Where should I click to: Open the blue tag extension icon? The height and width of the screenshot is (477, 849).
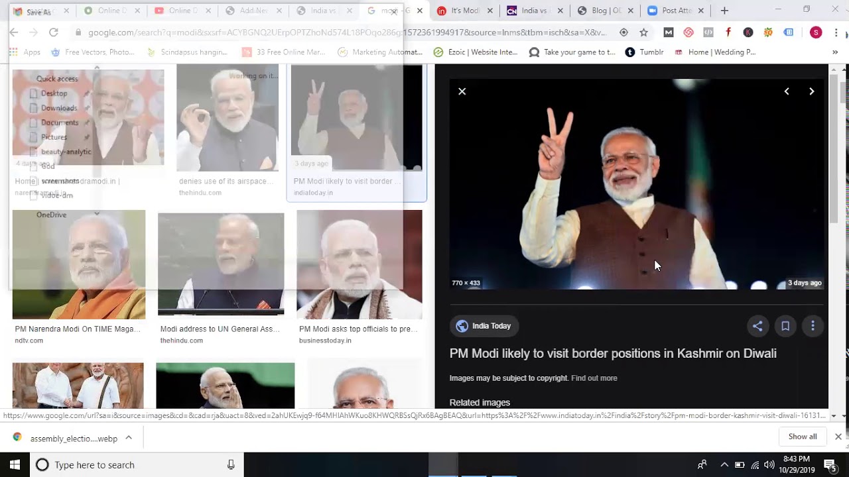click(789, 32)
